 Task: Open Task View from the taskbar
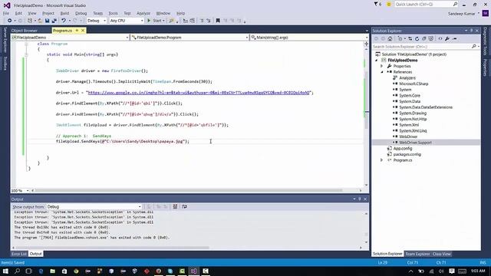(x=29, y=271)
